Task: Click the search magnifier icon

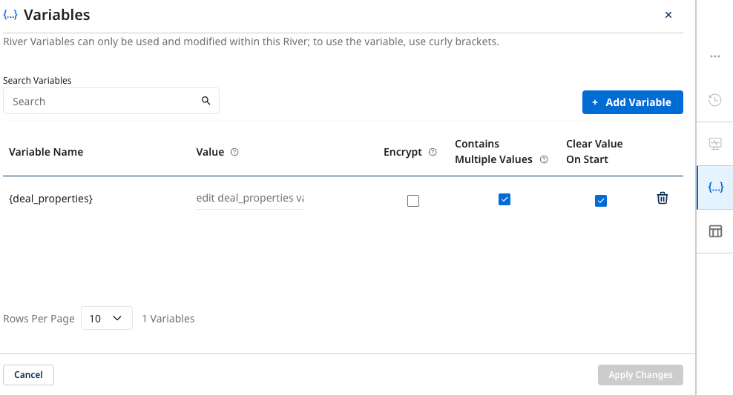Action: 206,101
